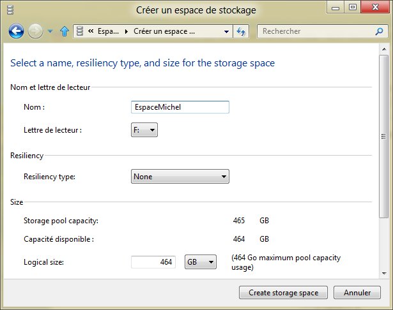Click the Nom field containing EspaceMichel
This screenshot has width=393, height=310.
click(x=179, y=107)
